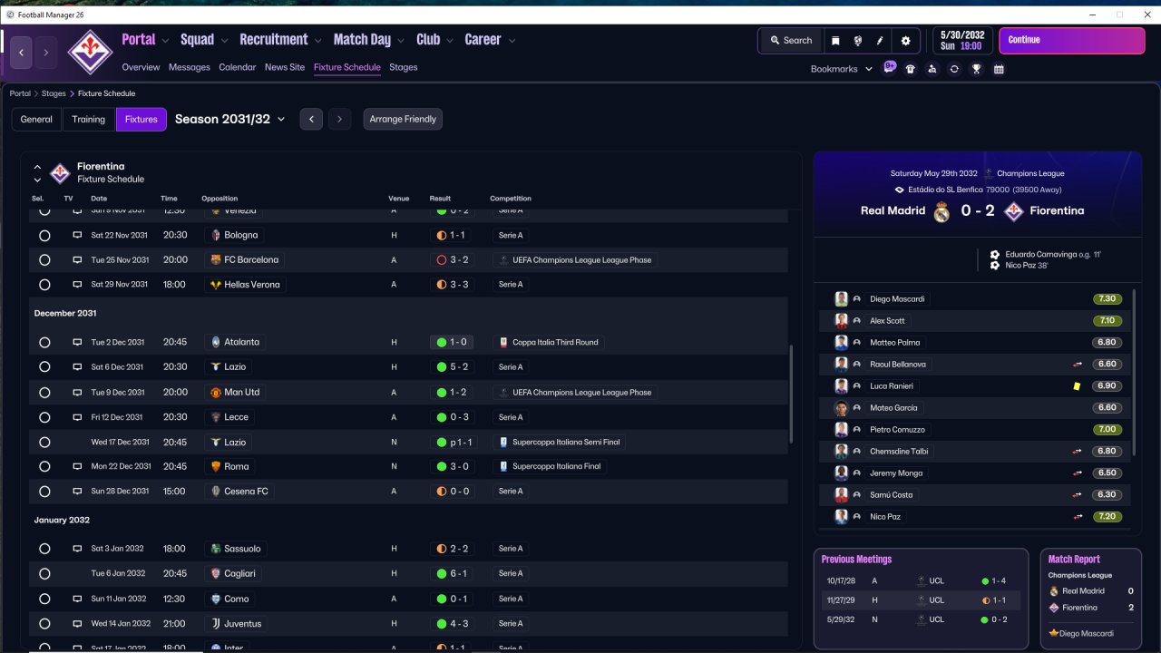Expand the Squad menu dropdown arrow

[223, 41]
